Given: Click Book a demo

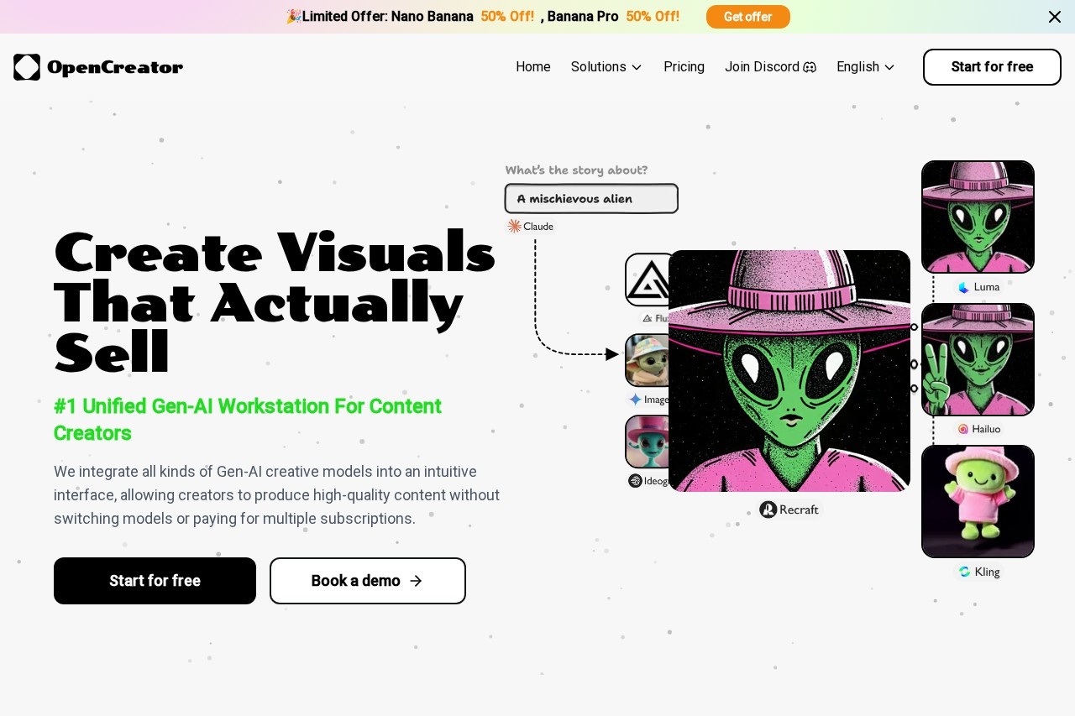Looking at the screenshot, I should [367, 580].
